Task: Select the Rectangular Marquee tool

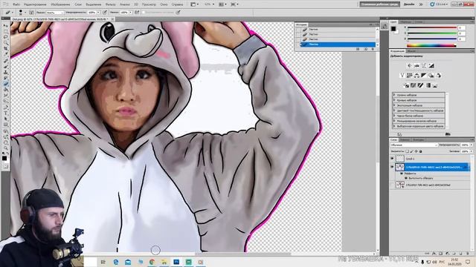Action: point(6,31)
